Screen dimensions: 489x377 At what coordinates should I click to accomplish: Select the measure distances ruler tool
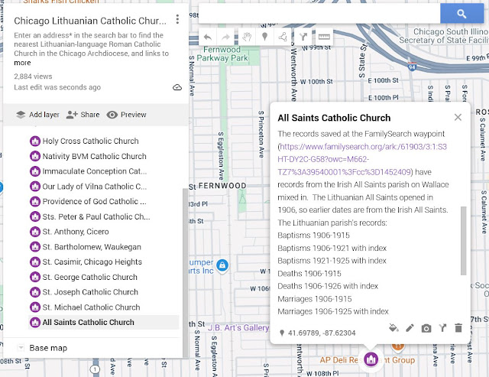coord(324,37)
